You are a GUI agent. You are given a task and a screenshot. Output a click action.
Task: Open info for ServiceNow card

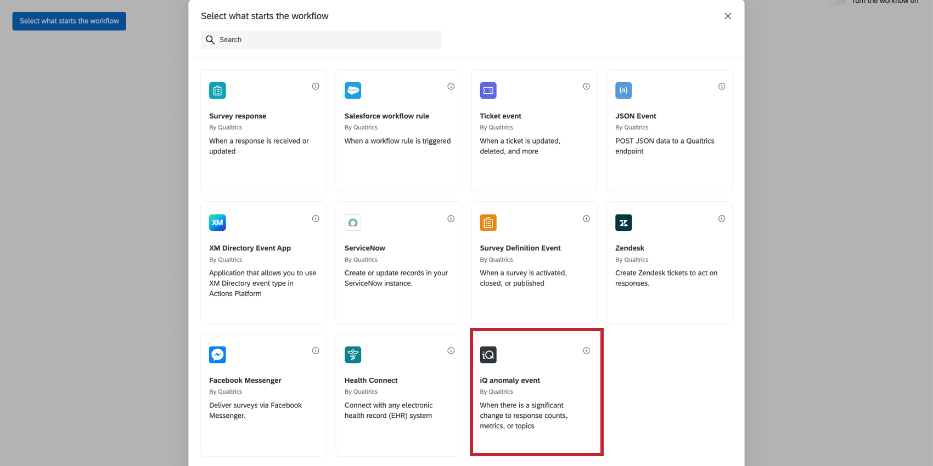click(x=451, y=219)
